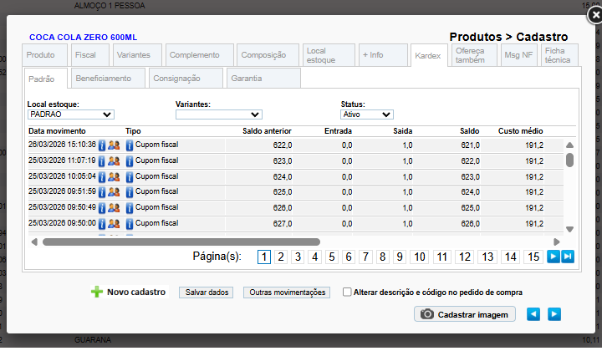
Task: Go to page 10
Action: (x=420, y=257)
